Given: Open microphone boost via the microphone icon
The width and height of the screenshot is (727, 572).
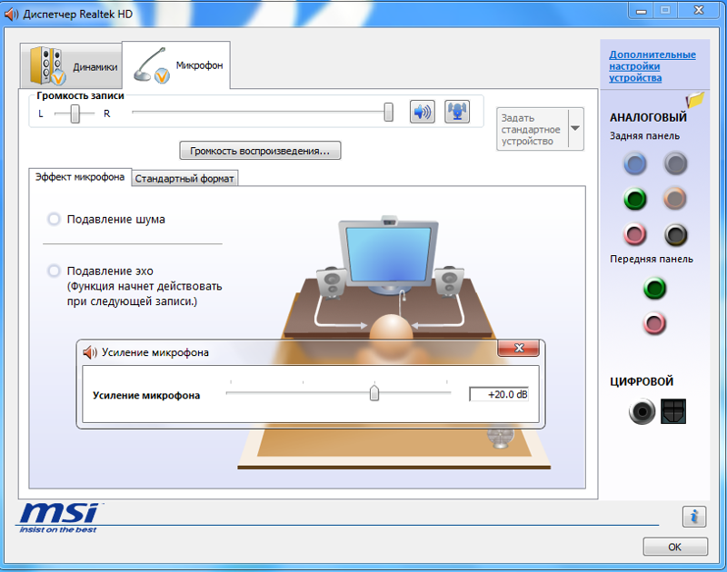Looking at the screenshot, I should 457,112.
